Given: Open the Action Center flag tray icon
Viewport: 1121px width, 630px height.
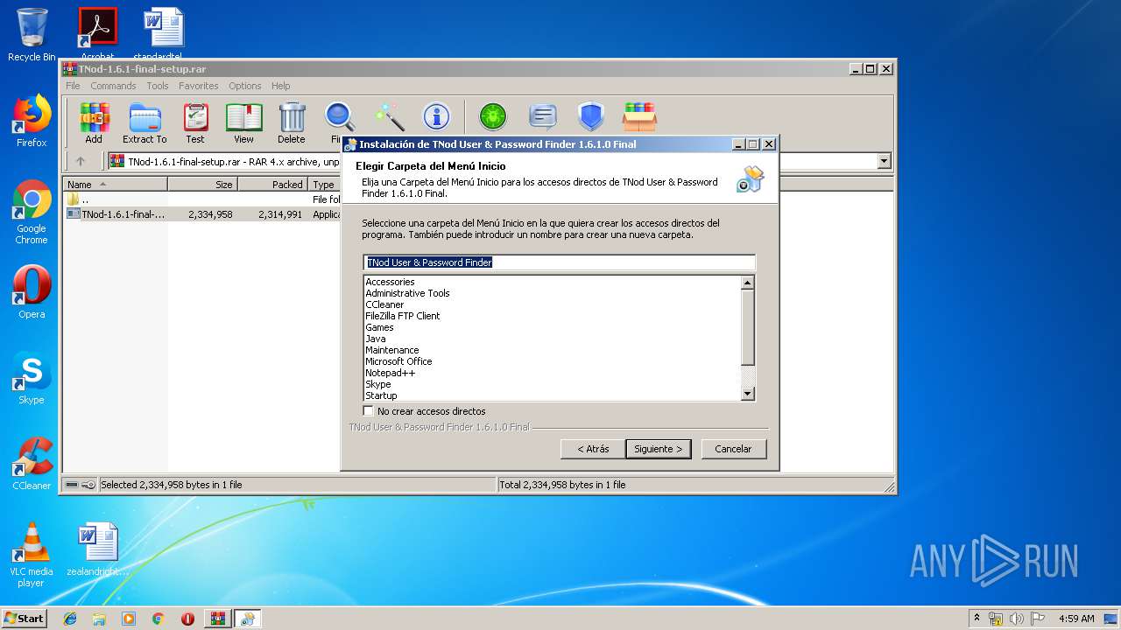Looking at the screenshot, I should pos(1038,619).
